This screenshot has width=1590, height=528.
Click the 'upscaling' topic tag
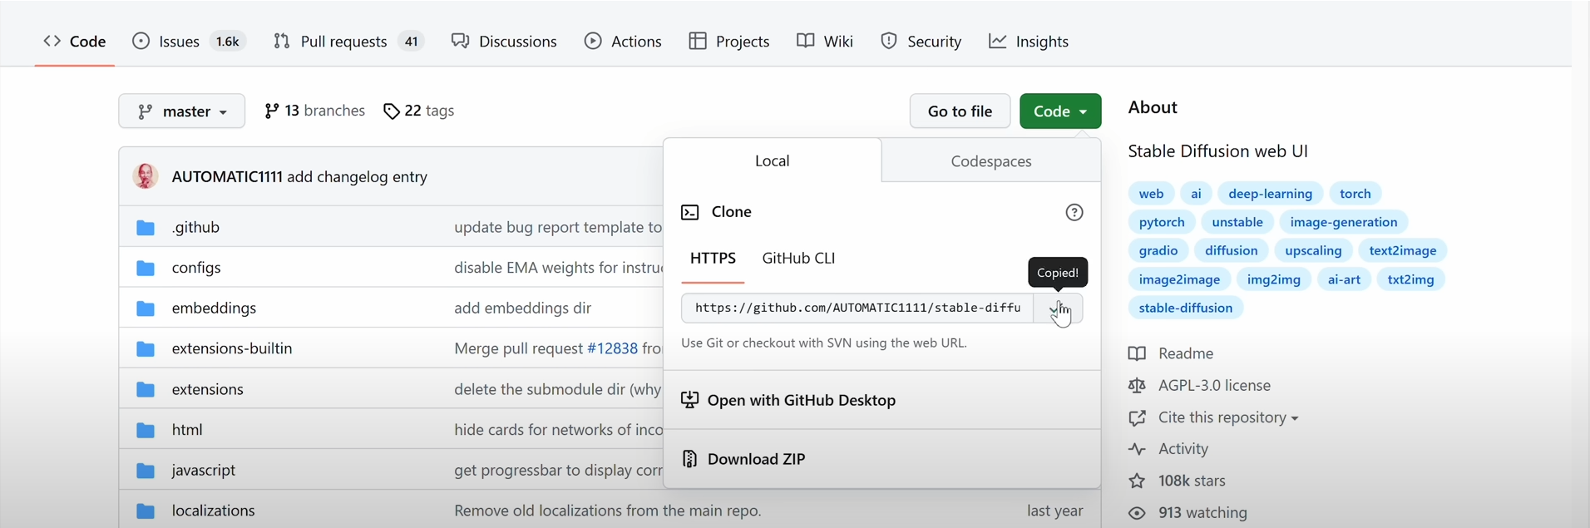click(x=1313, y=250)
